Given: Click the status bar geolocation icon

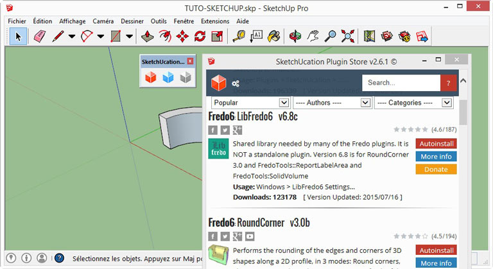Looking at the screenshot, I should (11, 258).
